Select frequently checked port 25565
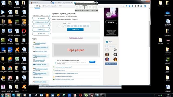The width and height of the screenshot is (173, 97). click(x=68, y=26)
